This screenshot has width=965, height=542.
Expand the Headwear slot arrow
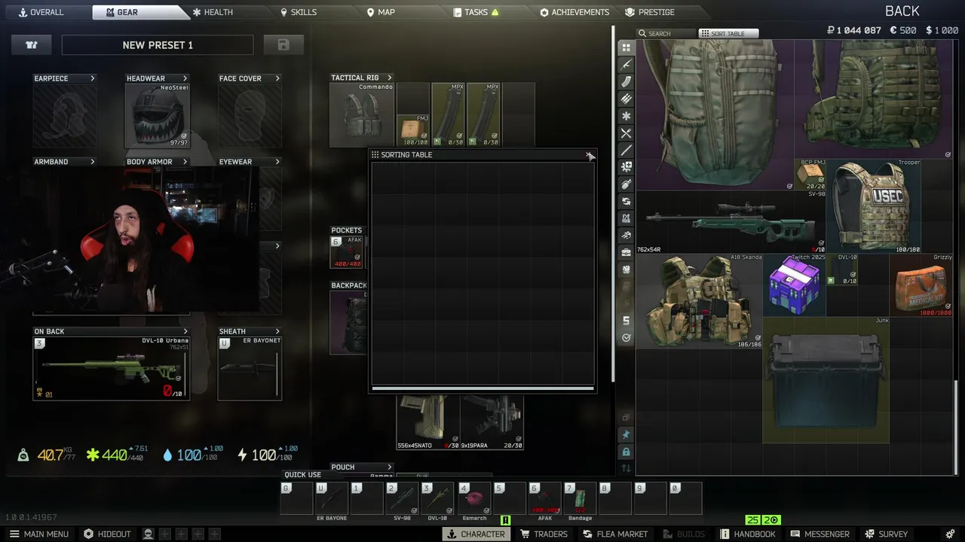click(185, 78)
